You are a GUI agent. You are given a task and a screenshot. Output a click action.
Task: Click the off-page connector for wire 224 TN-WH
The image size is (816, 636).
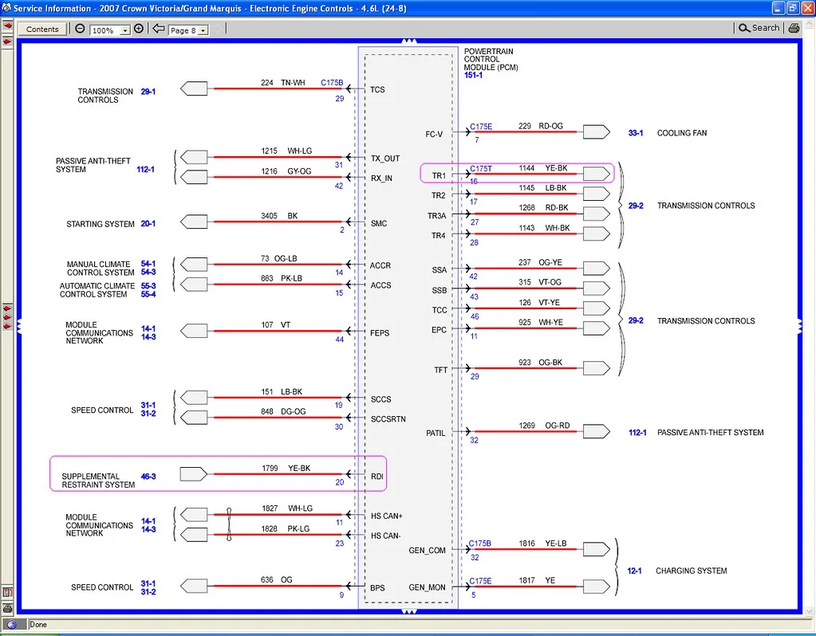coord(194,88)
